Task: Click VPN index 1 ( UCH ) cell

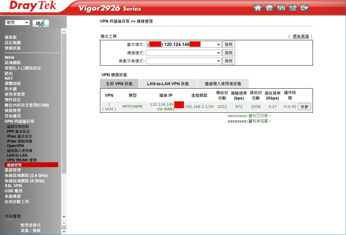Action: click(109, 107)
